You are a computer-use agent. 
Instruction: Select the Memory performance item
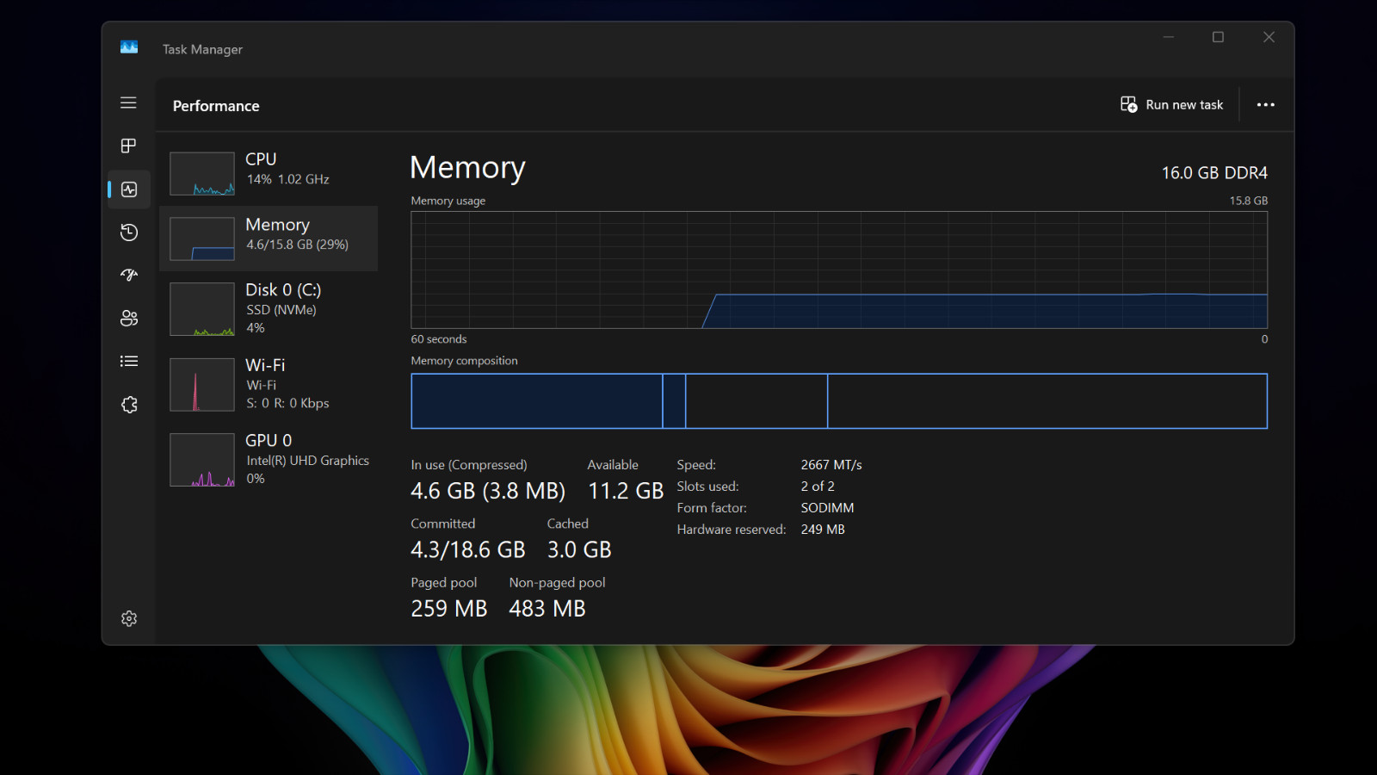(269, 239)
